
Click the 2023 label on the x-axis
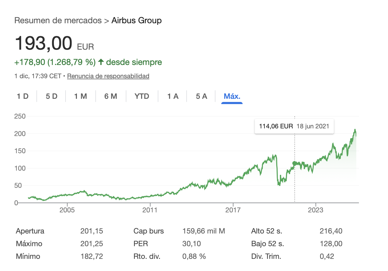(316, 210)
